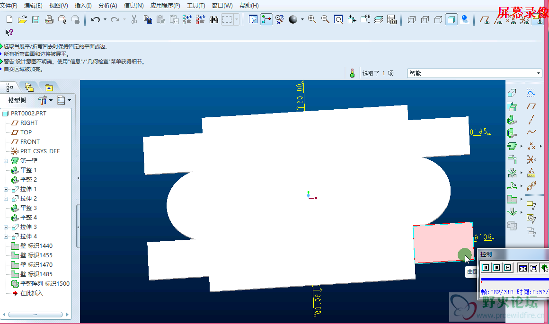Save the model with the floppy disk icon
Image resolution: width=549 pixels, height=324 pixels.
(35, 19)
